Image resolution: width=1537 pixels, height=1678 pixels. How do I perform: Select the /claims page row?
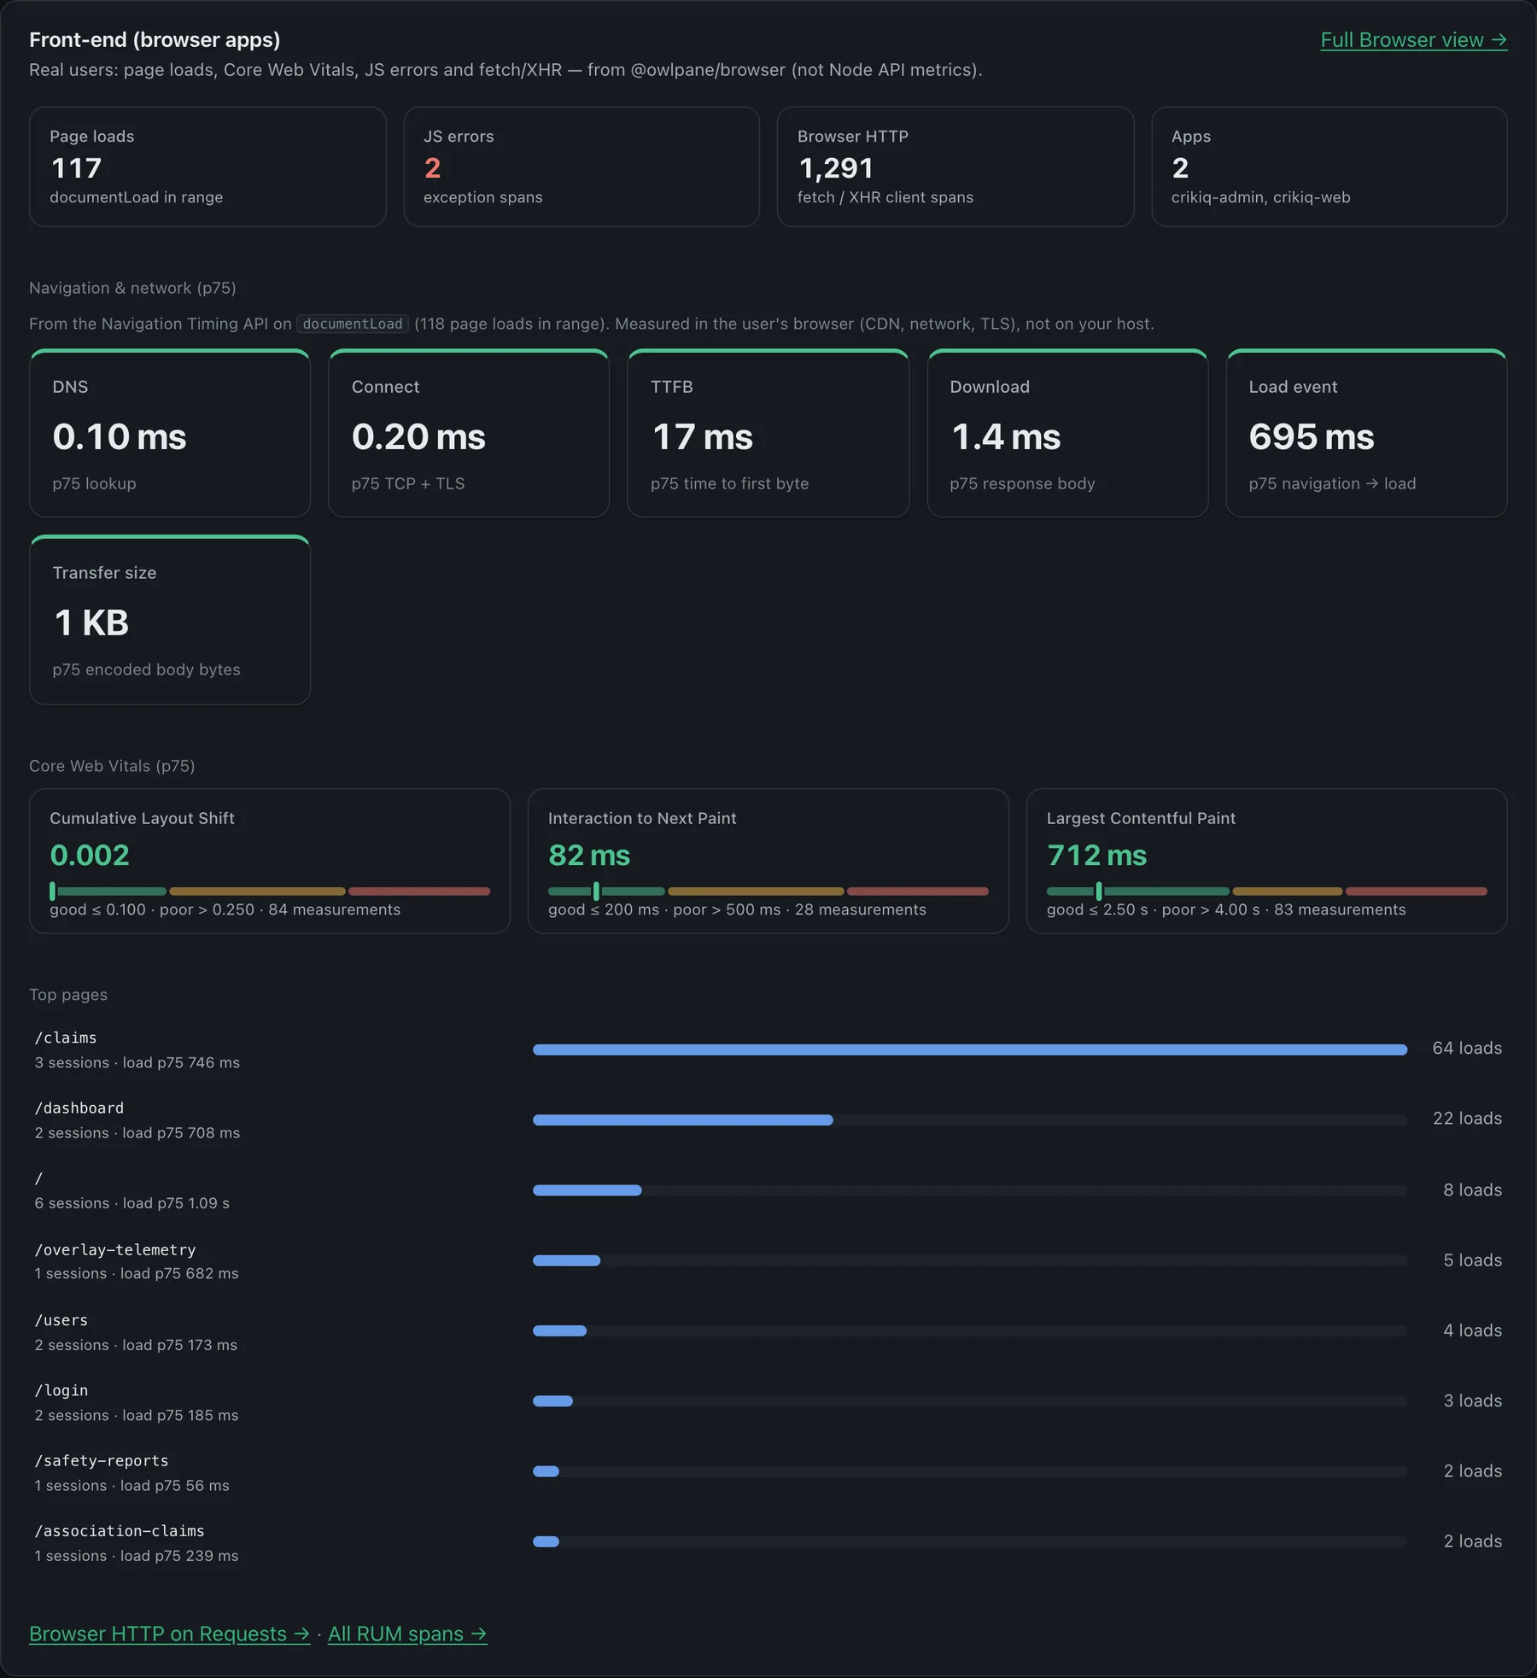point(768,1049)
